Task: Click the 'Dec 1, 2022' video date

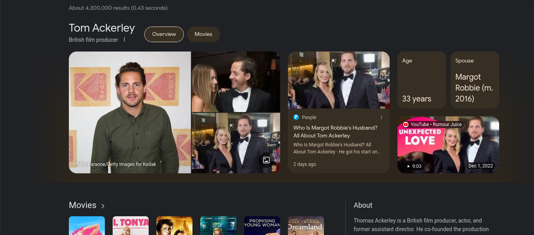Action: point(481,166)
